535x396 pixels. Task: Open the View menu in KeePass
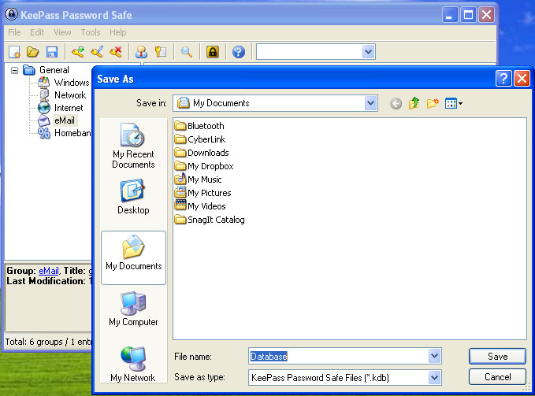[62, 32]
